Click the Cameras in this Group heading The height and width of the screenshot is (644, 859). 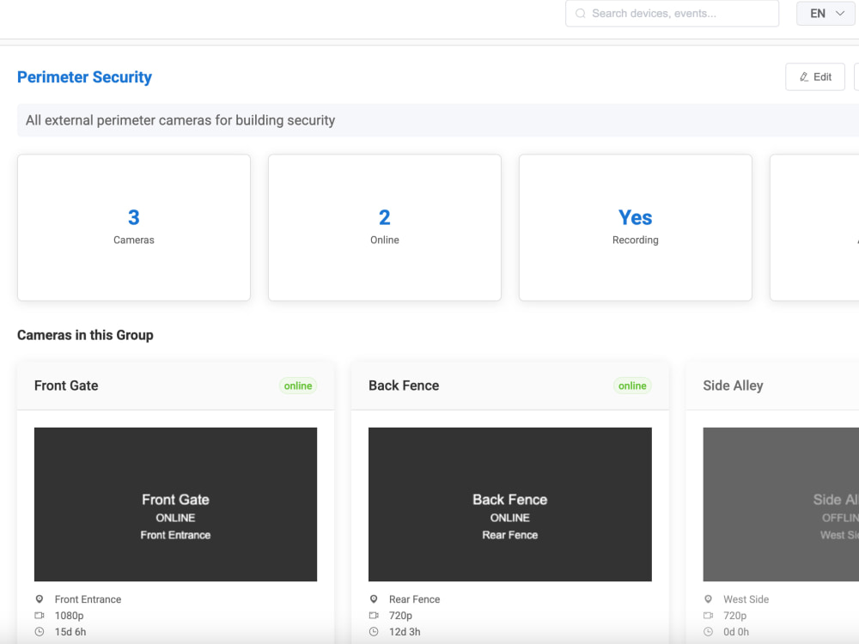point(85,335)
